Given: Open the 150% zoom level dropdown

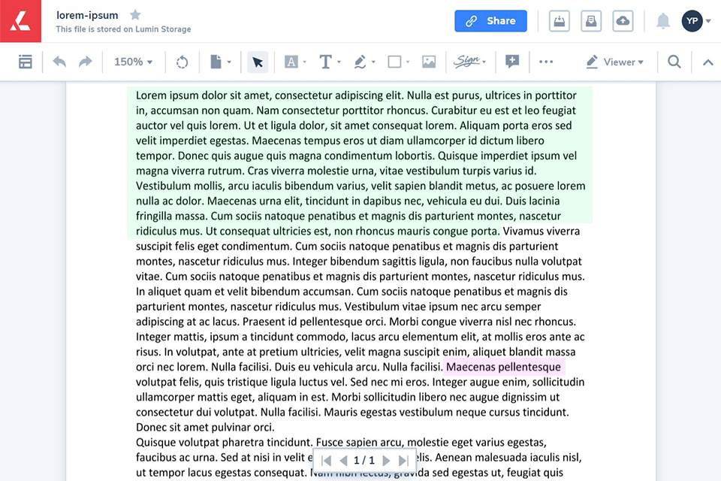Looking at the screenshot, I should click(x=133, y=62).
